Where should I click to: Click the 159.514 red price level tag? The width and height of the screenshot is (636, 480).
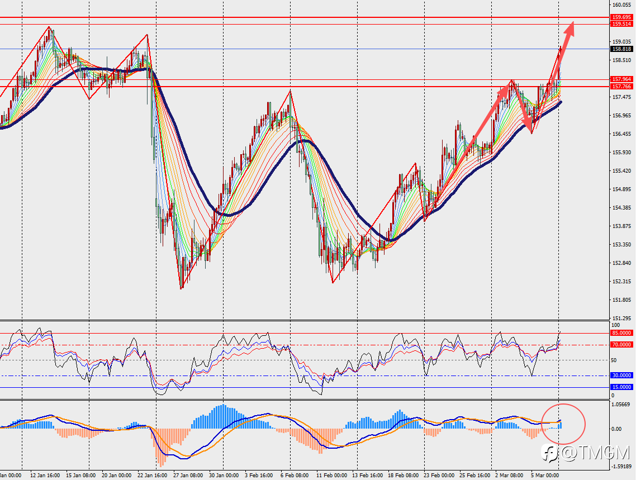(x=621, y=24)
